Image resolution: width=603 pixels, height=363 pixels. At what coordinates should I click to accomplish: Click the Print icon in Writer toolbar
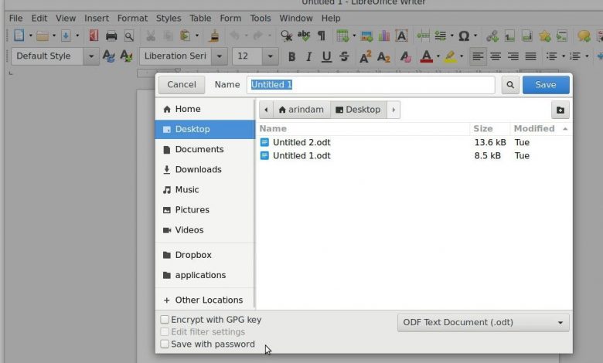111,36
